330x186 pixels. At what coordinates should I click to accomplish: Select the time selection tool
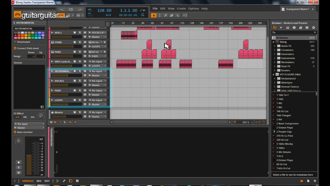pos(160,15)
